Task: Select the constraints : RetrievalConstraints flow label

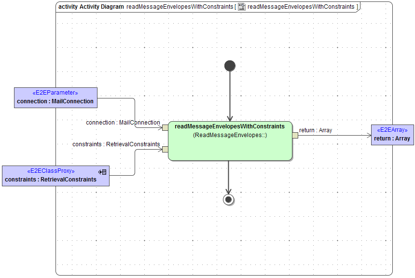Action: [x=116, y=144]
